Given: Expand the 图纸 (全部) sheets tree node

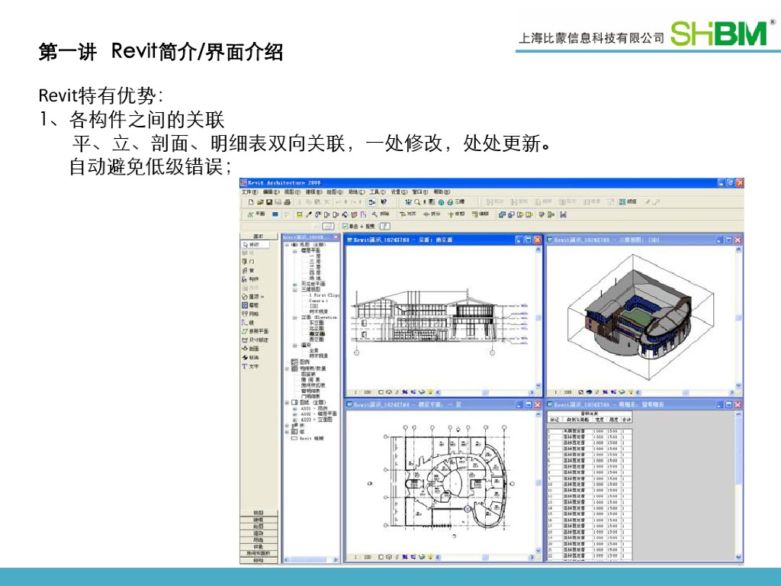Looking at the screenshot, I should 287,401.
